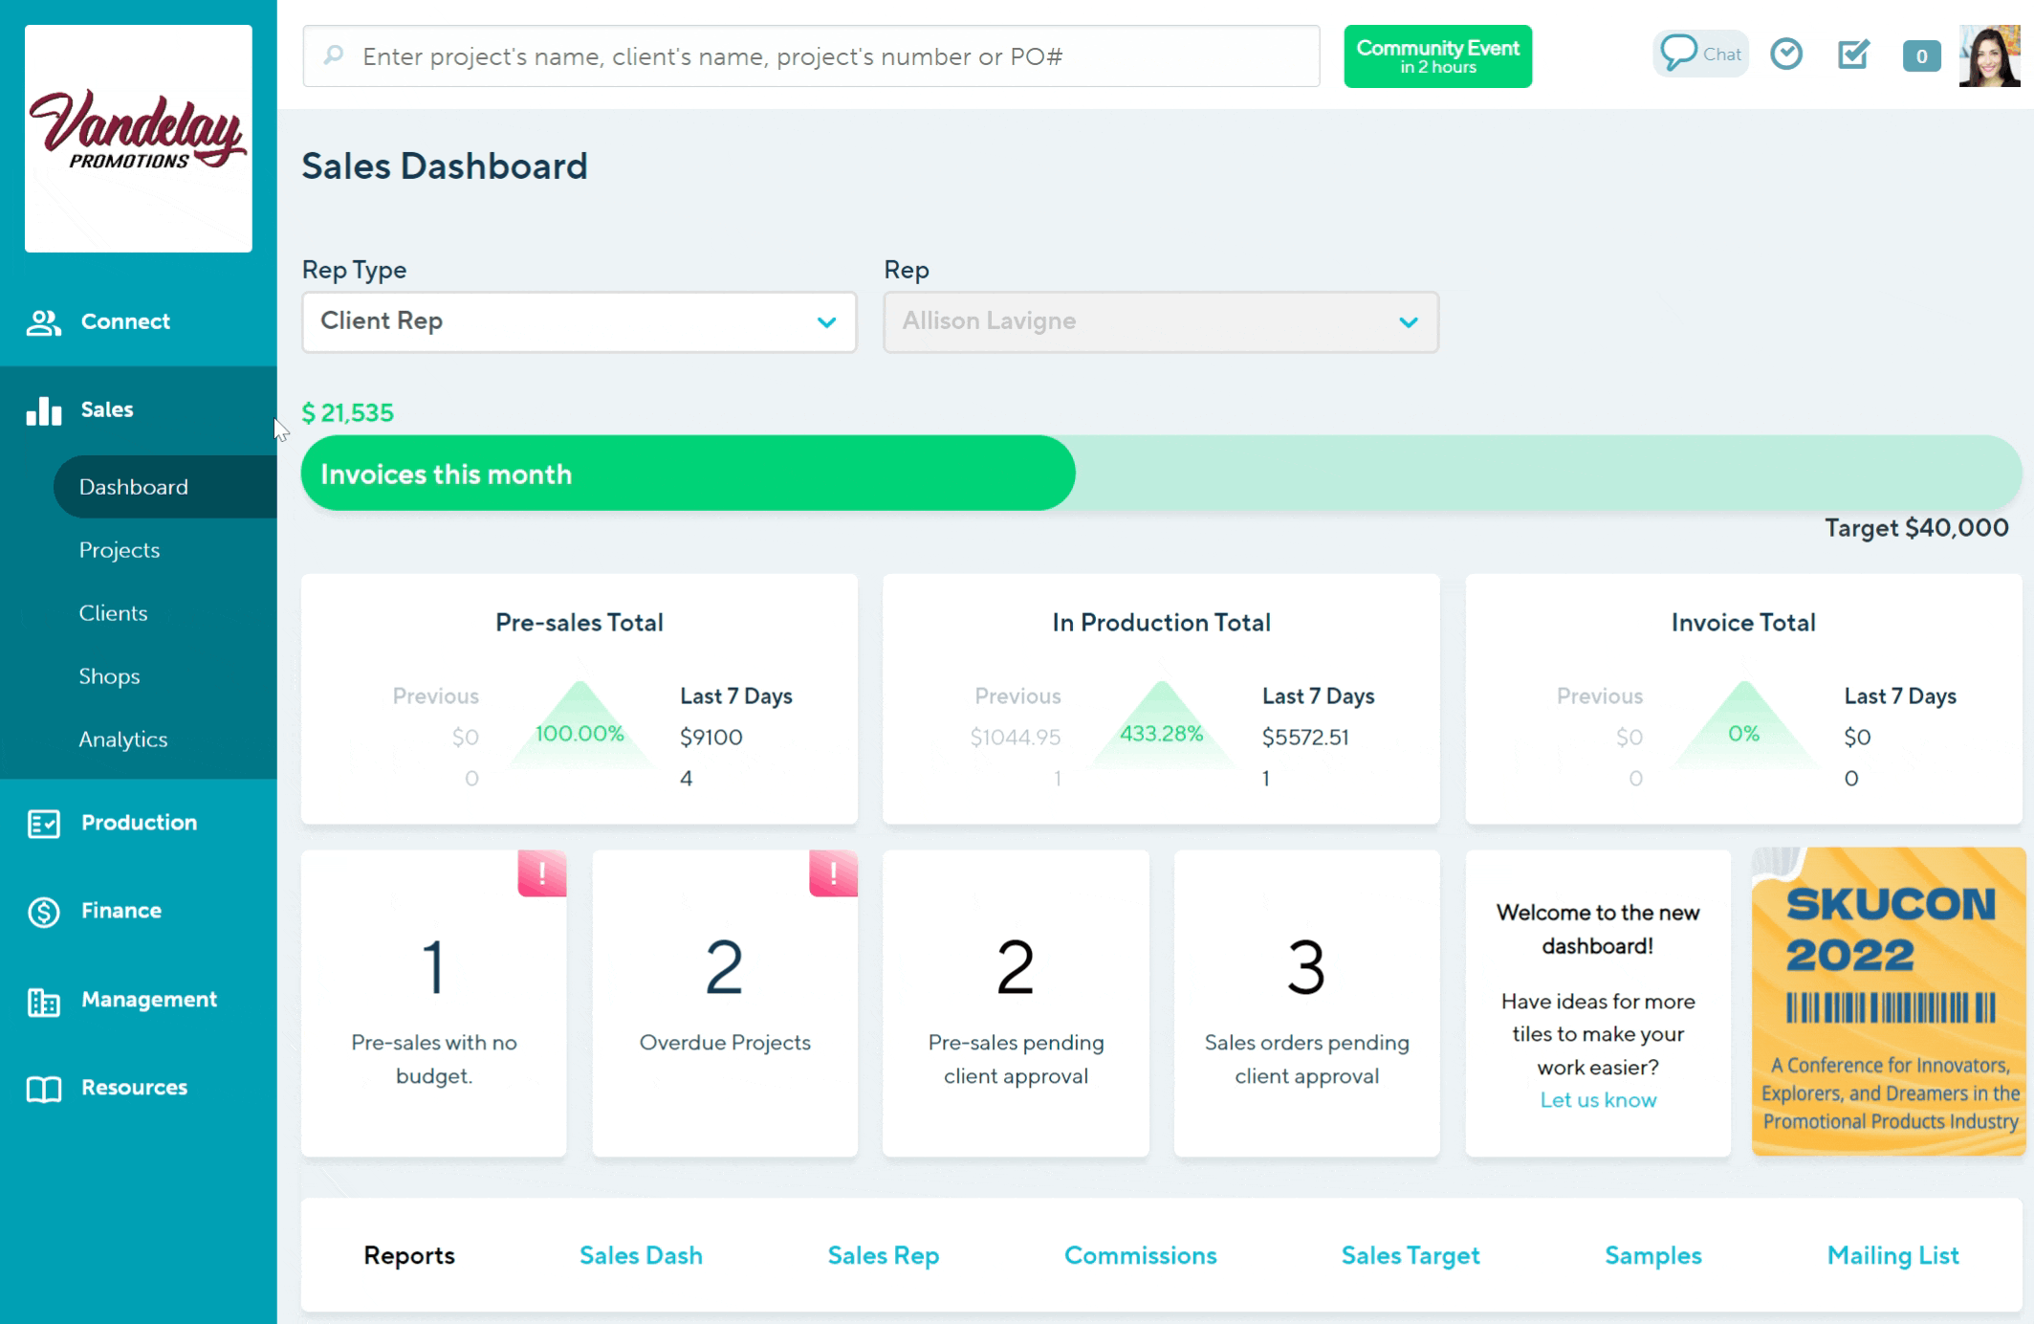Open the Management section in sidebar

[x=148, y=1000]
